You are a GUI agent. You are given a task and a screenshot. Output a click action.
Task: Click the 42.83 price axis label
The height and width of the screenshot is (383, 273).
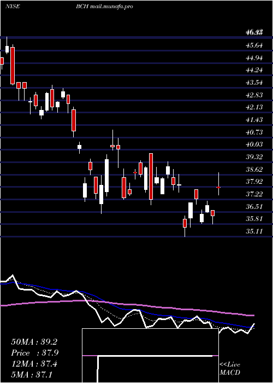pyautogui.click(x=254, y=95)
